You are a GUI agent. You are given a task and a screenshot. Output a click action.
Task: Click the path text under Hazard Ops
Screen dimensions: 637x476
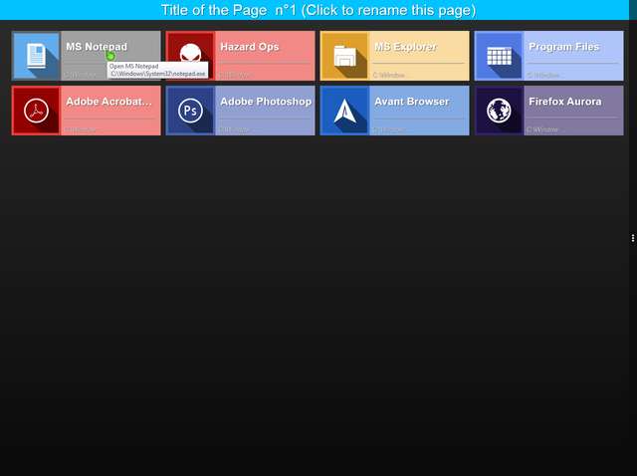click(x=237, y=76)
